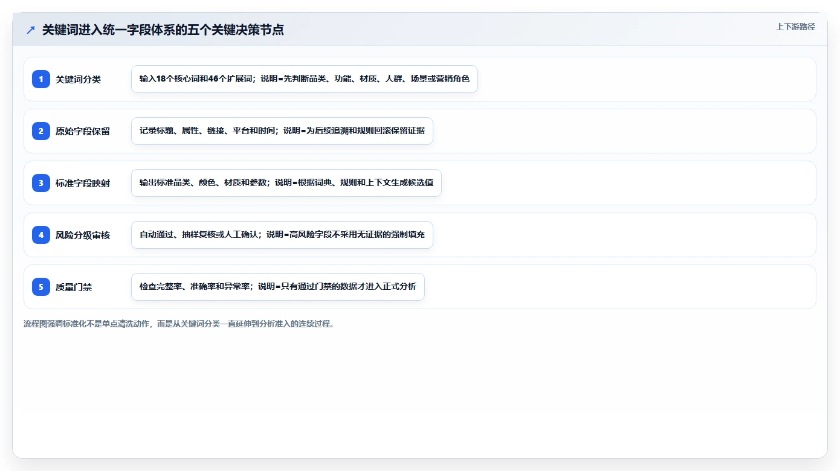Select step badge number 1

click(41, 79)
